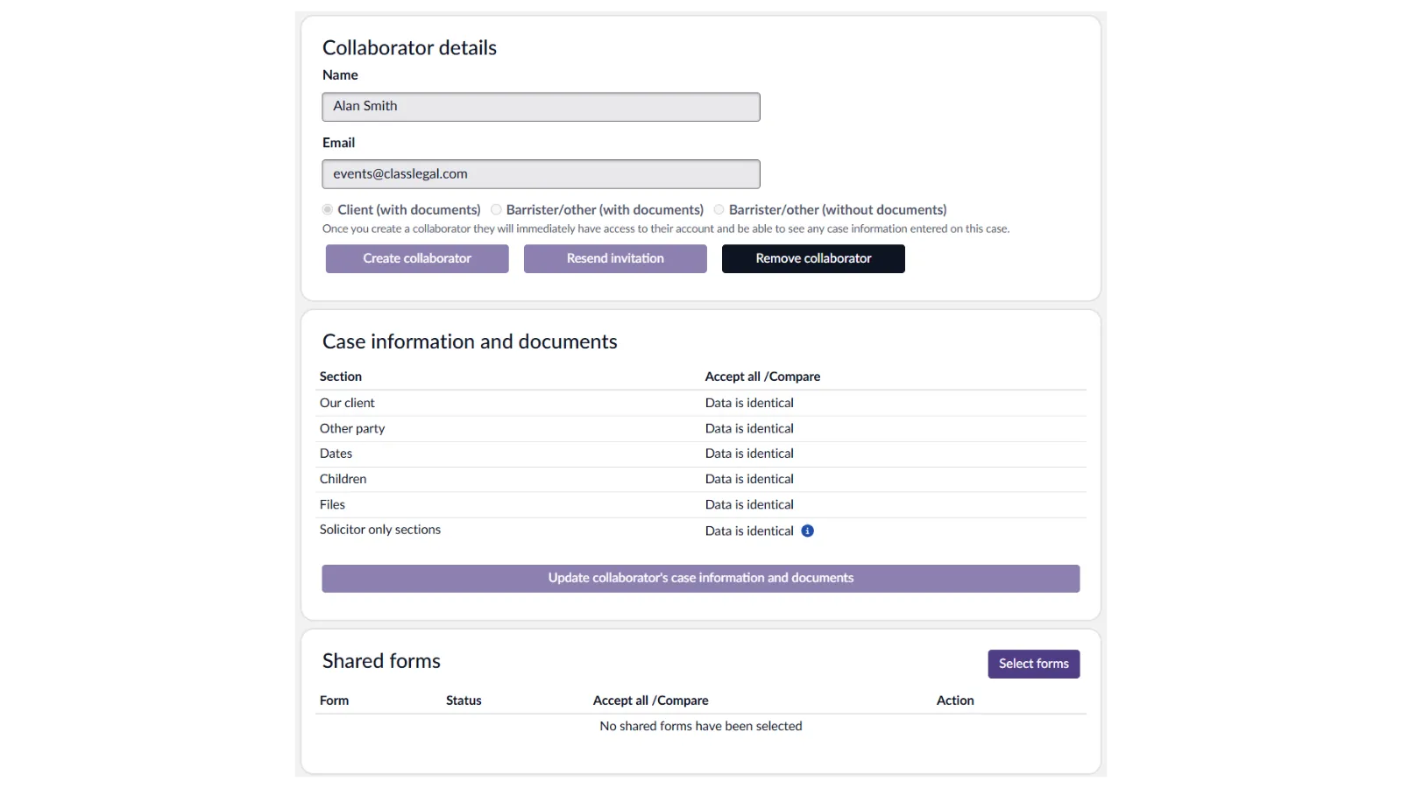Click the info icon beside Solicitor only sections
This screenshot has height=788, width=1402.
pyautogui.click(x=807, y=531)
